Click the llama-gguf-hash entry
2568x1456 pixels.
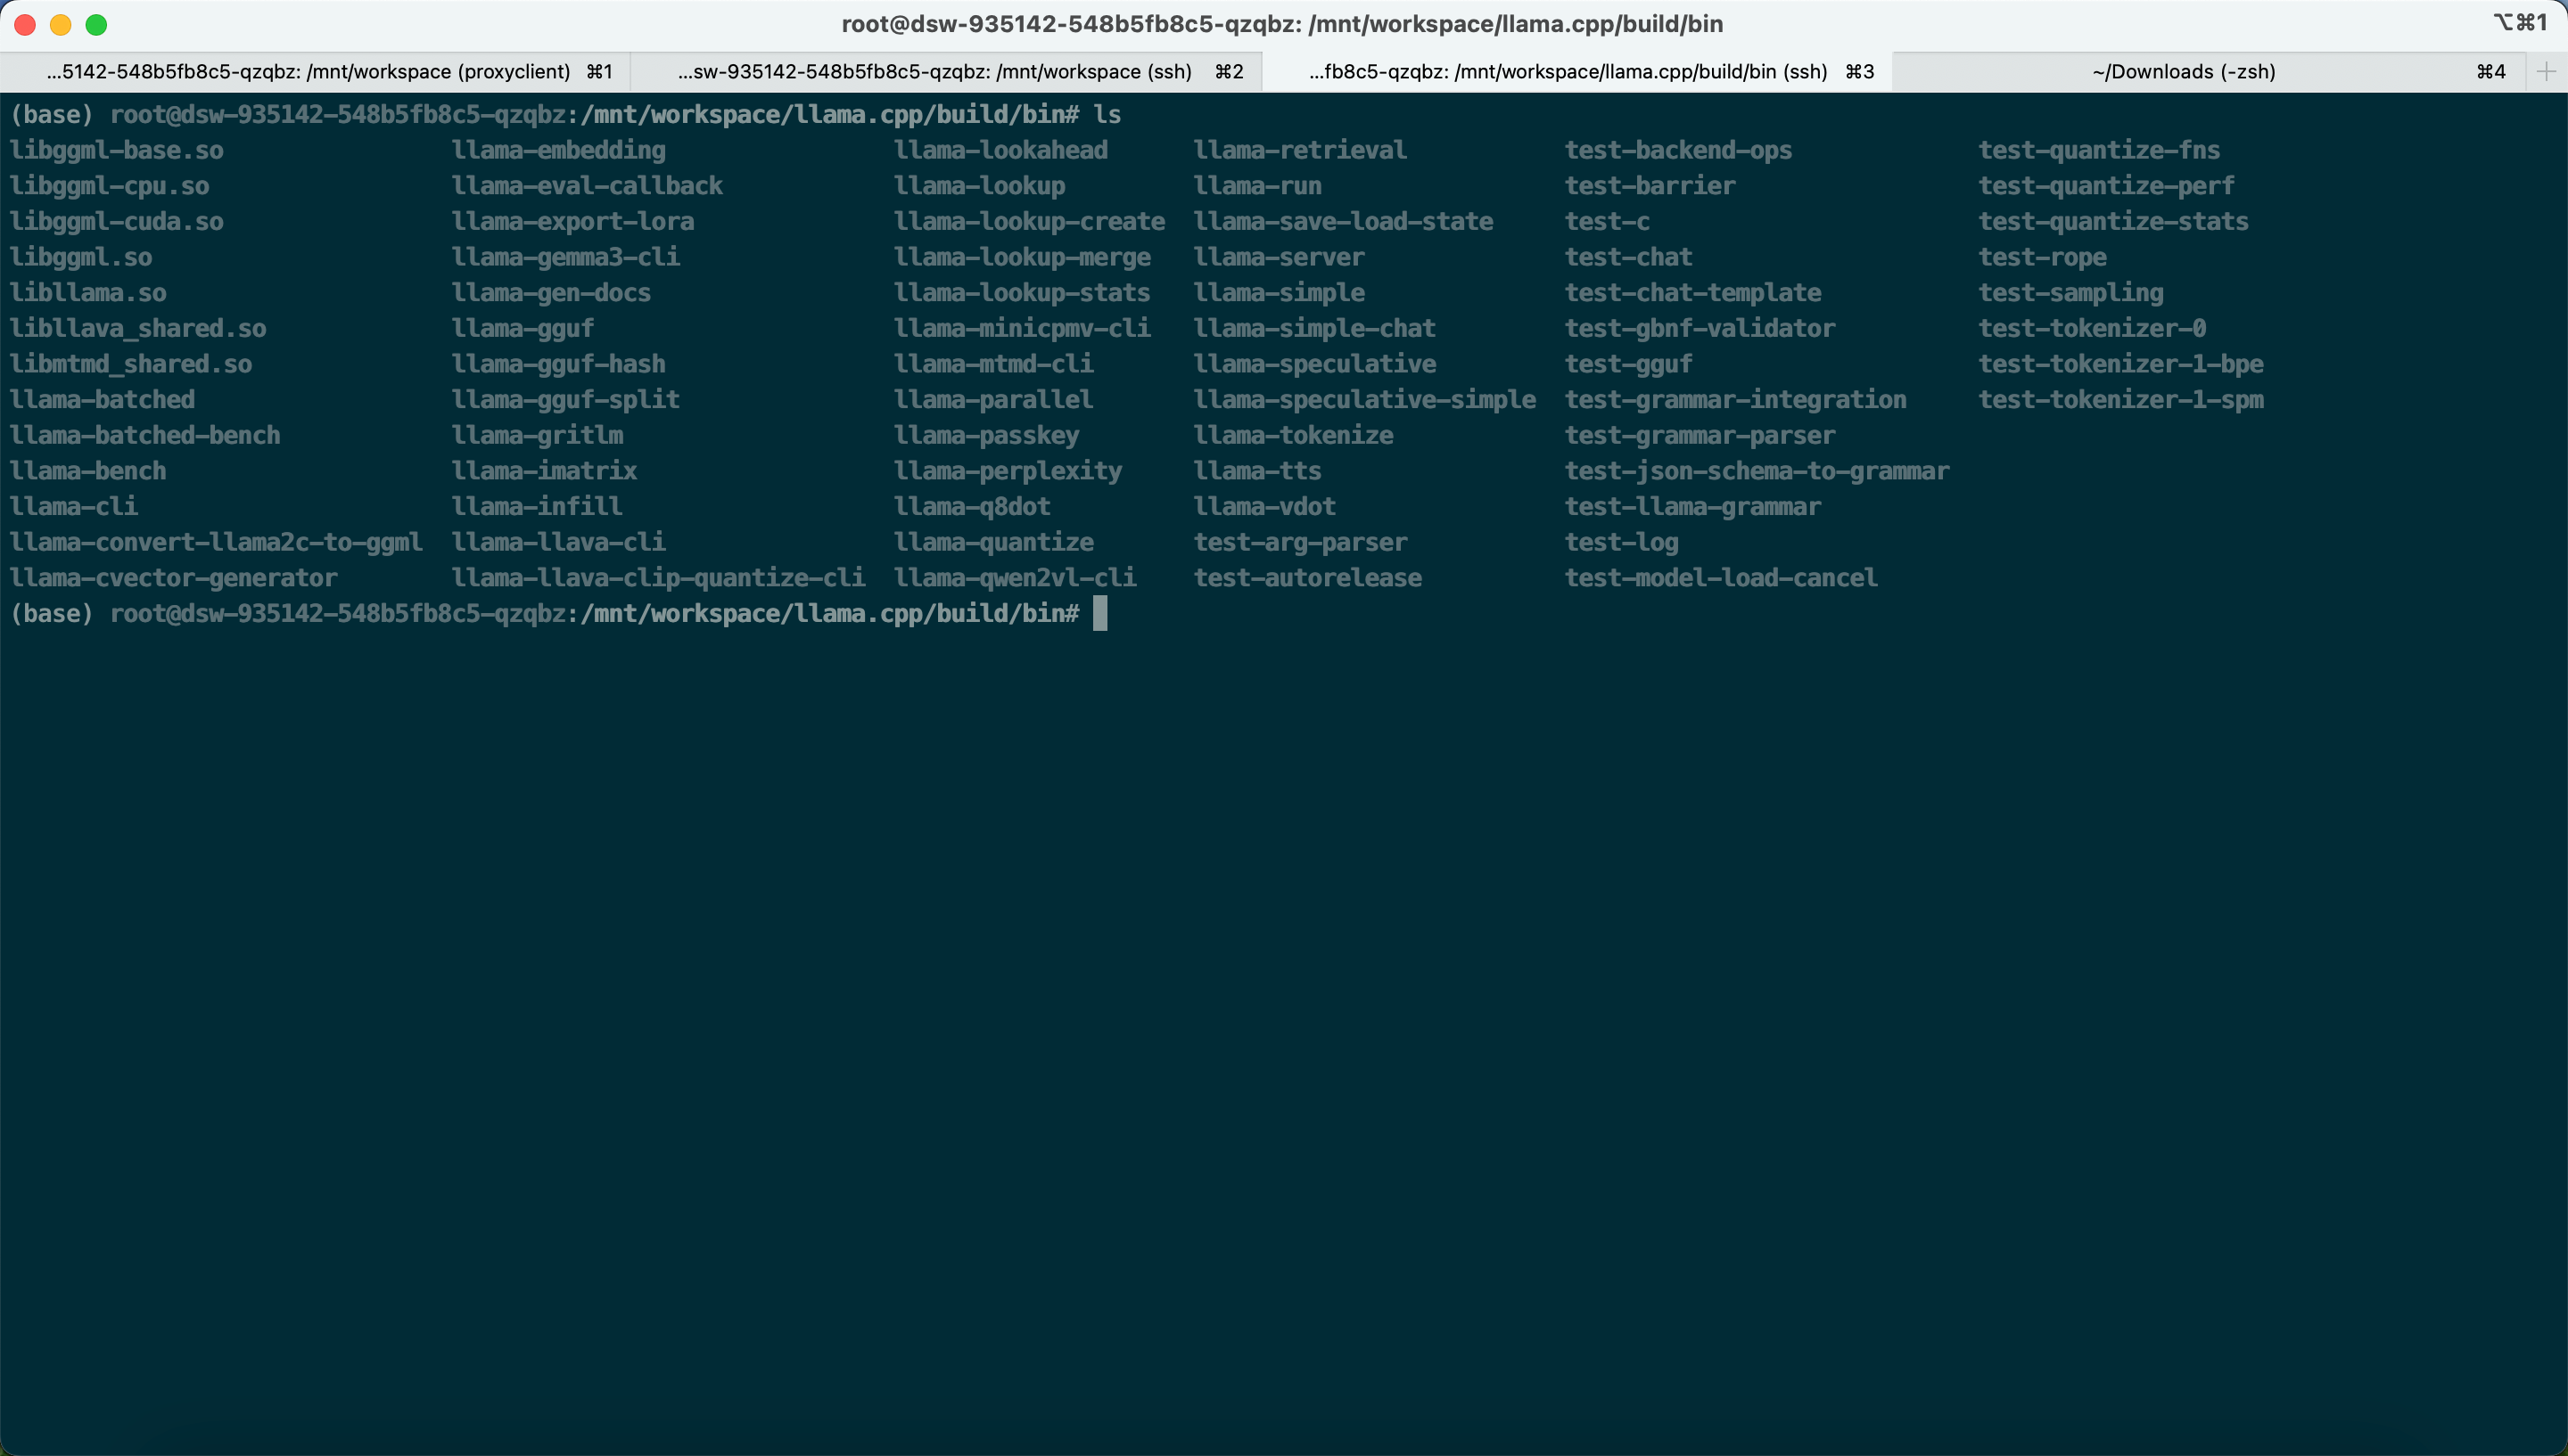coord(559,364)
